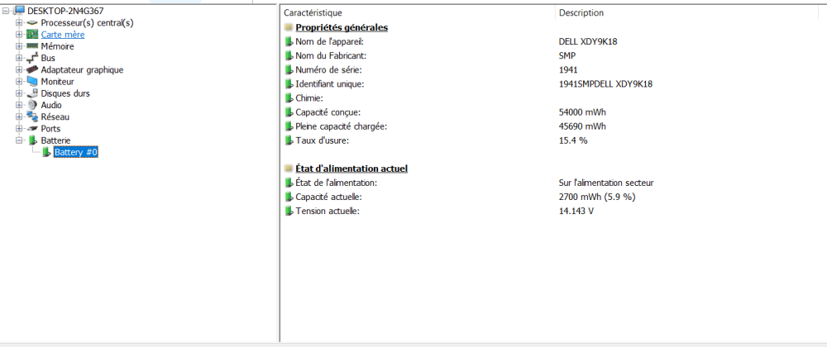
Task: Collapse the Batterie tree node
Action: pyautogui.click(x=19, y=140)
